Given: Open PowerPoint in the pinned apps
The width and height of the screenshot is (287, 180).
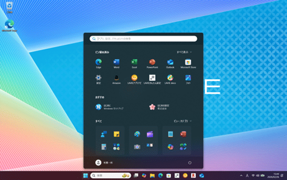Looking at the screenshot, I should (x=152, y=63).
